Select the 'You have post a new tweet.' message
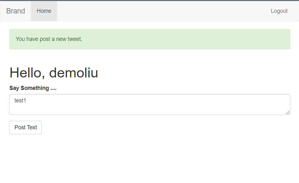299x183 pixels. coord(49,39)
